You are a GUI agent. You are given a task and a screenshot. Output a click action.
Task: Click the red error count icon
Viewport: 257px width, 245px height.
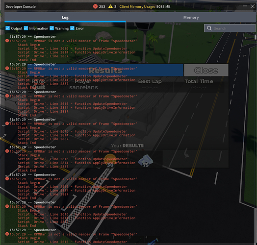95,6
